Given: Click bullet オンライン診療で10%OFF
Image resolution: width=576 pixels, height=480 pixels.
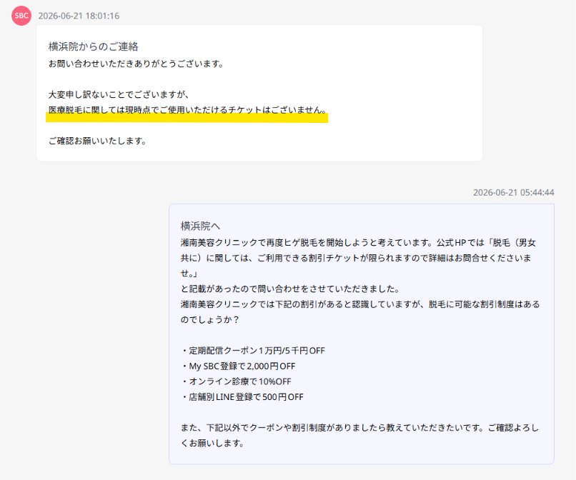Looking at the screenshot, I should (237, 381).
